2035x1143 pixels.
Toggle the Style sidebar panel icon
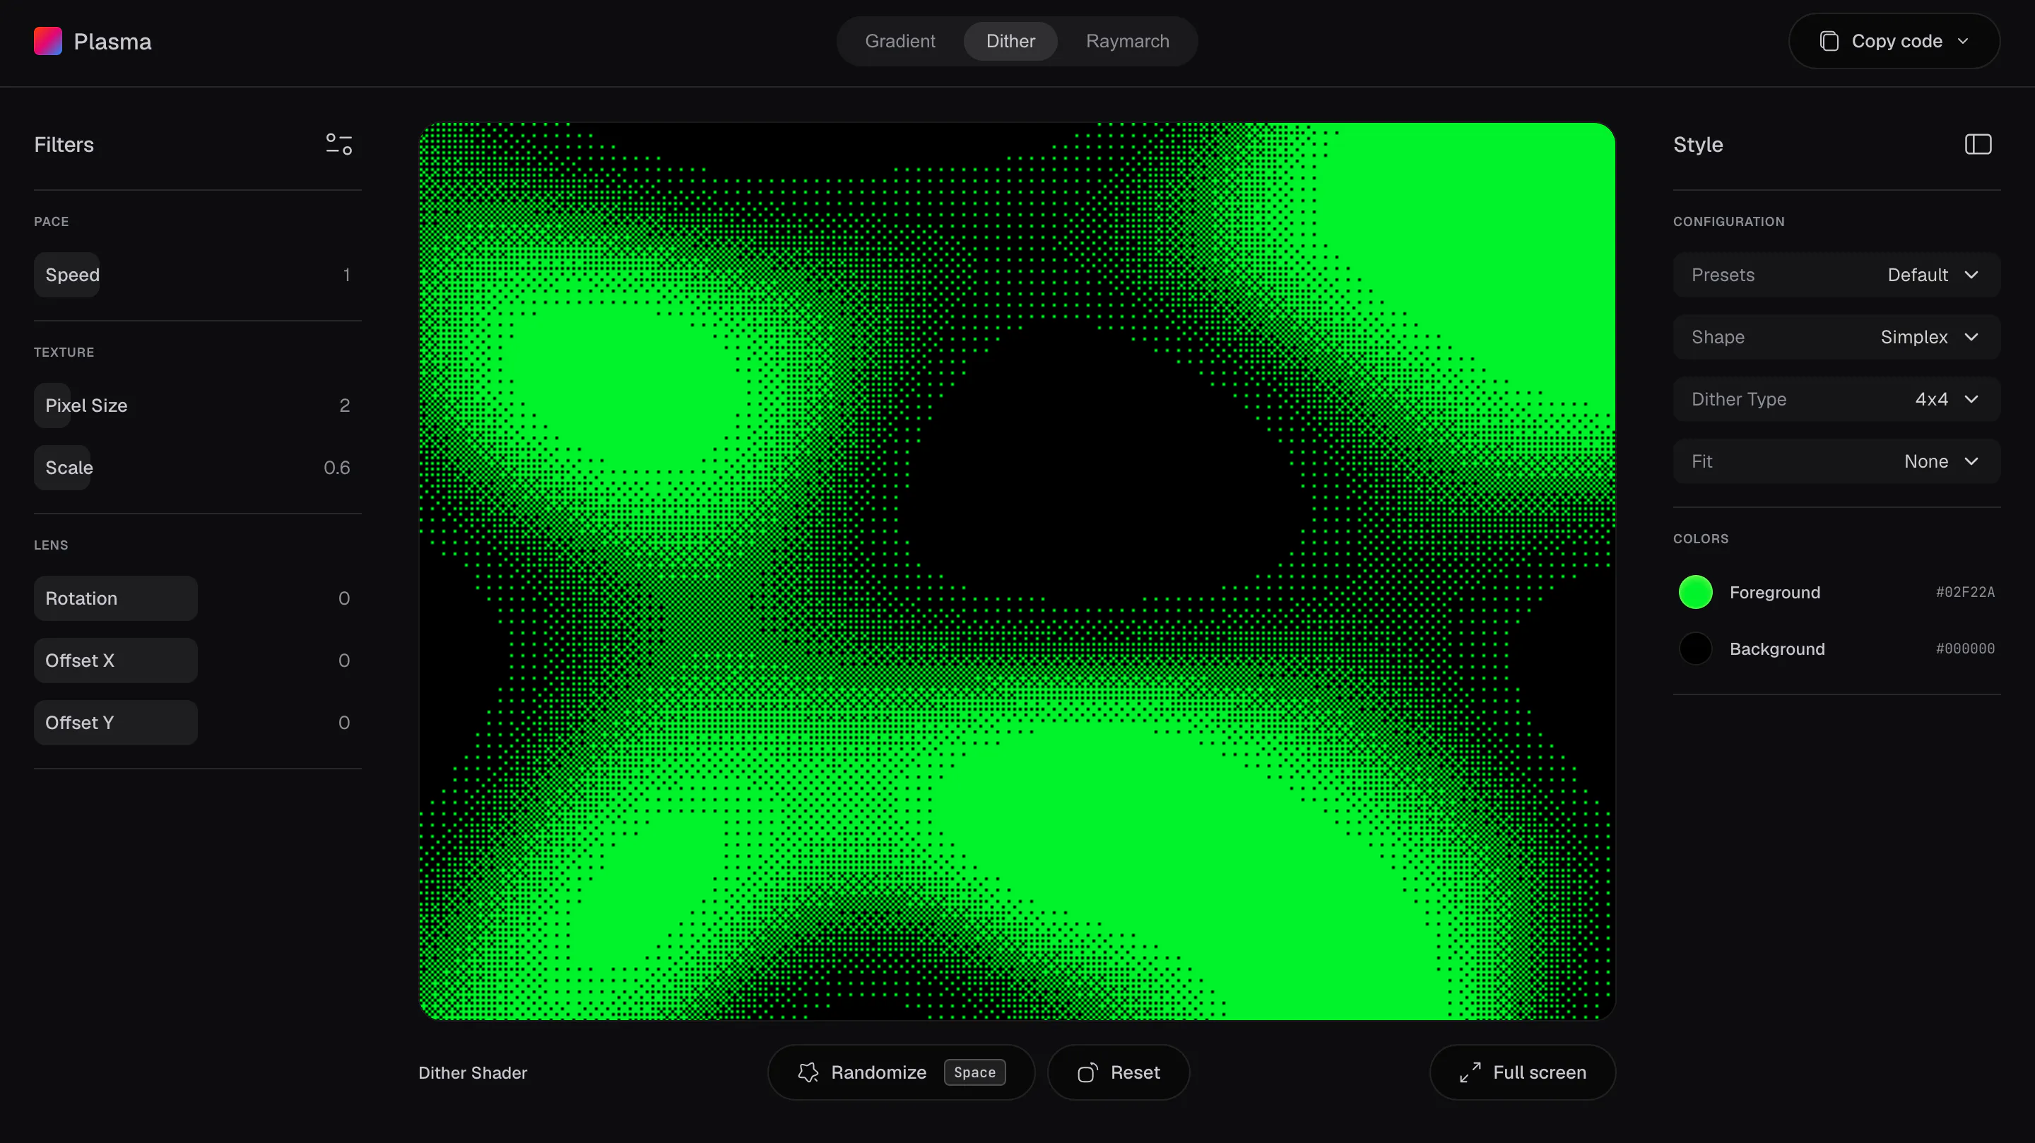[1978, 144]
